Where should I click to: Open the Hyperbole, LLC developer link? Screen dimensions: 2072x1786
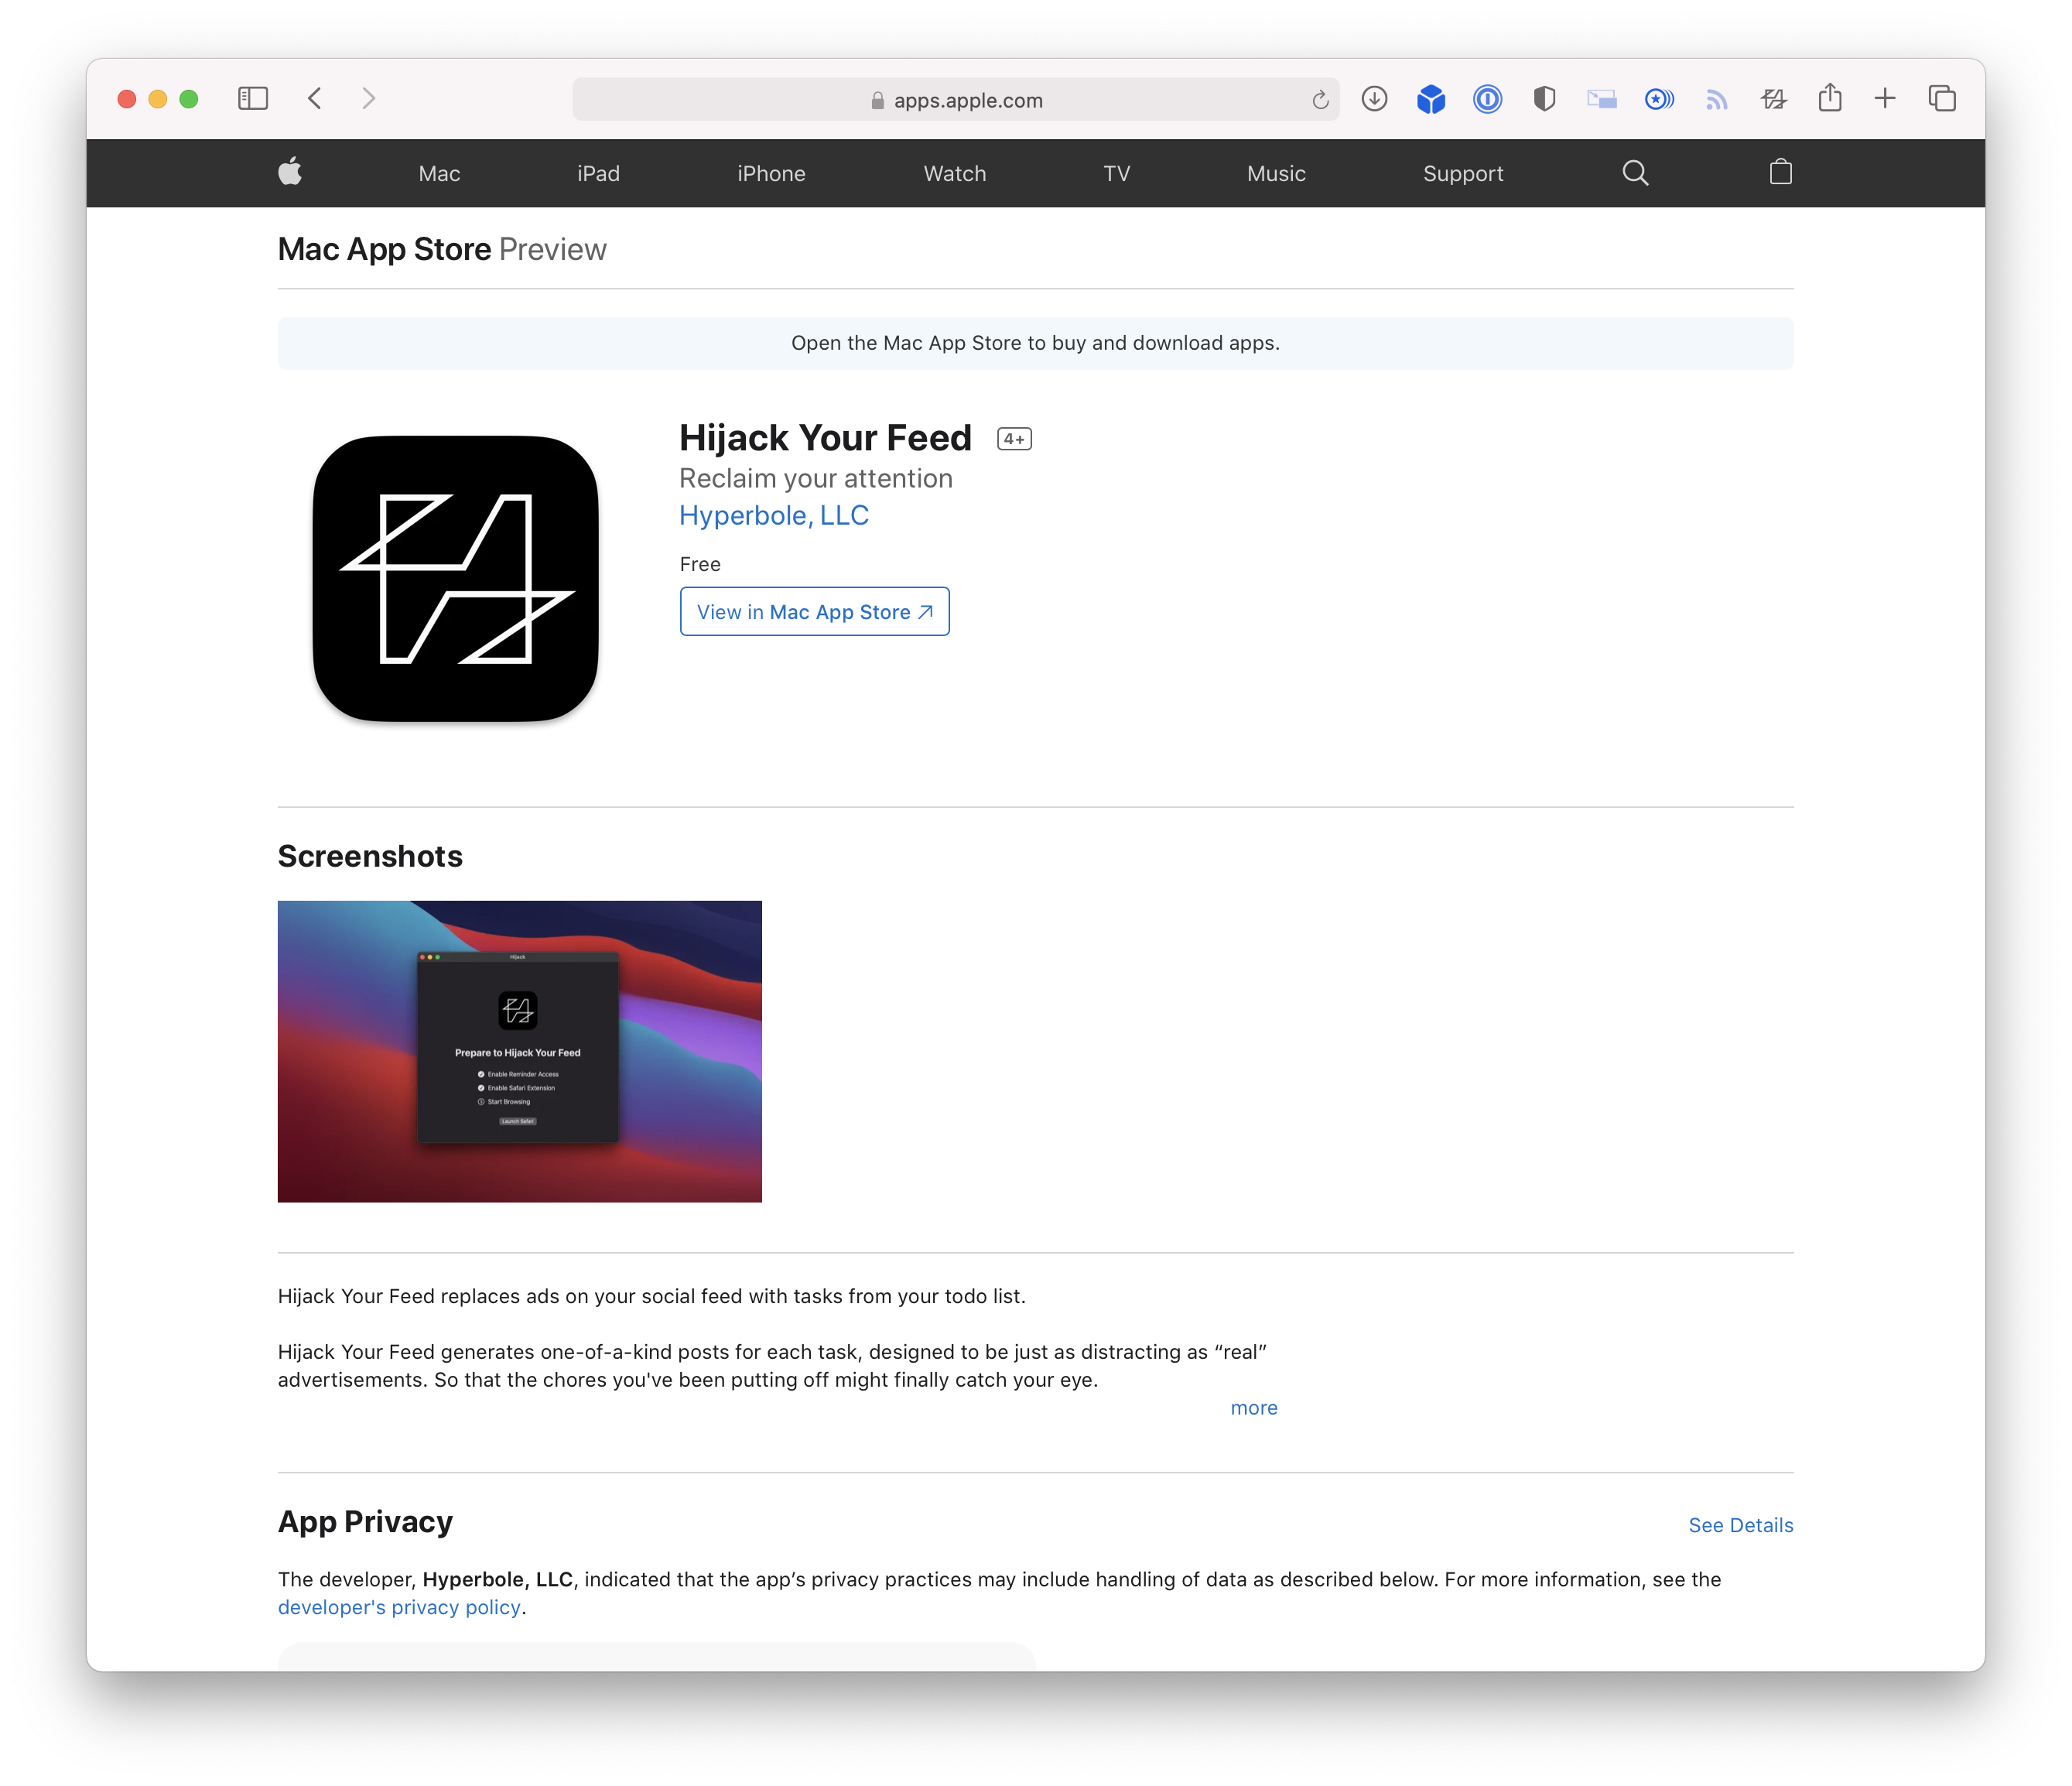(773, 515)
